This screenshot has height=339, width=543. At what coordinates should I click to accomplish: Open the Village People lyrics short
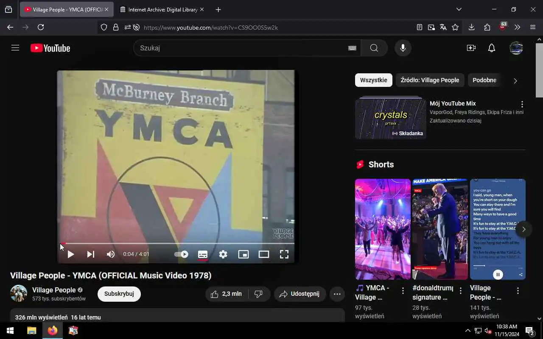498,229
